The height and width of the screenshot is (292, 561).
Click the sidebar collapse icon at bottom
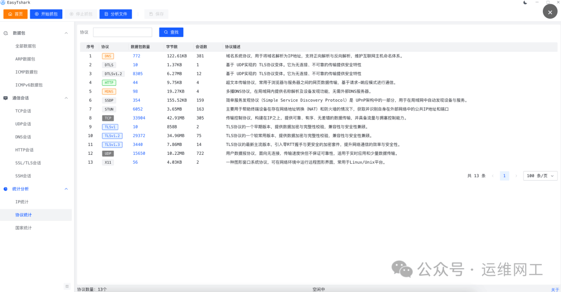pos(66,286)
